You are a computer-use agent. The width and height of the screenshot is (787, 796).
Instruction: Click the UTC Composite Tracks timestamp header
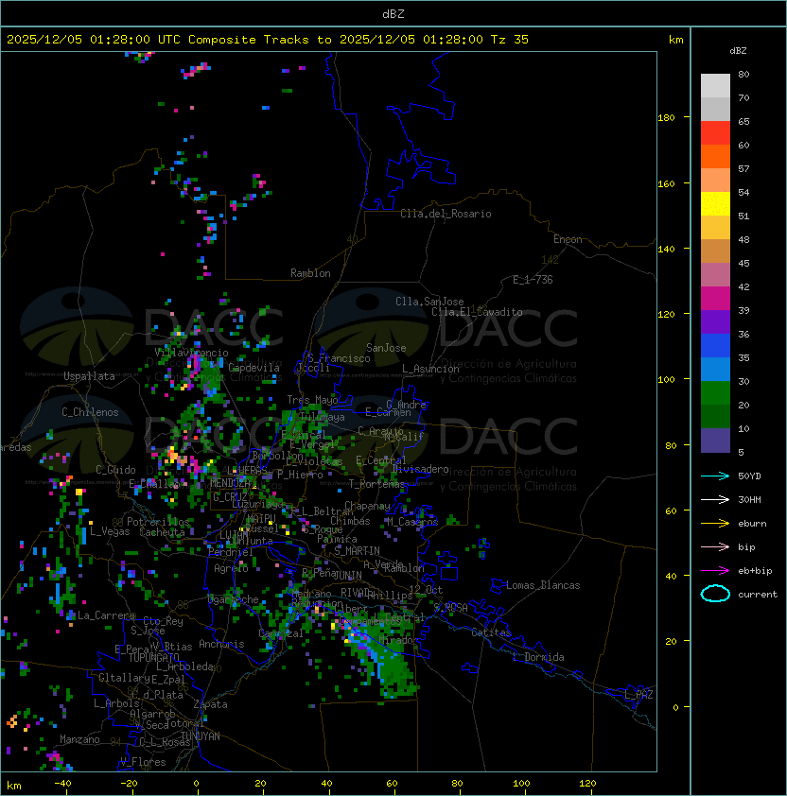click(x=268, y=40)
